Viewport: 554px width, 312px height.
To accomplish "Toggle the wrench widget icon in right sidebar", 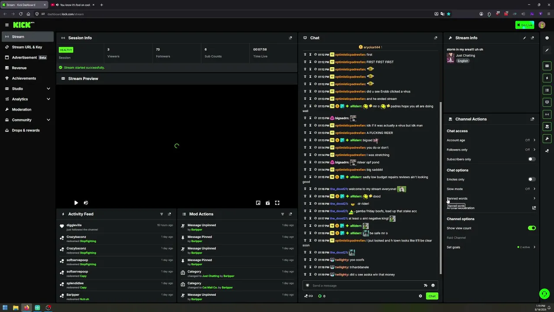I will (547, 139).
